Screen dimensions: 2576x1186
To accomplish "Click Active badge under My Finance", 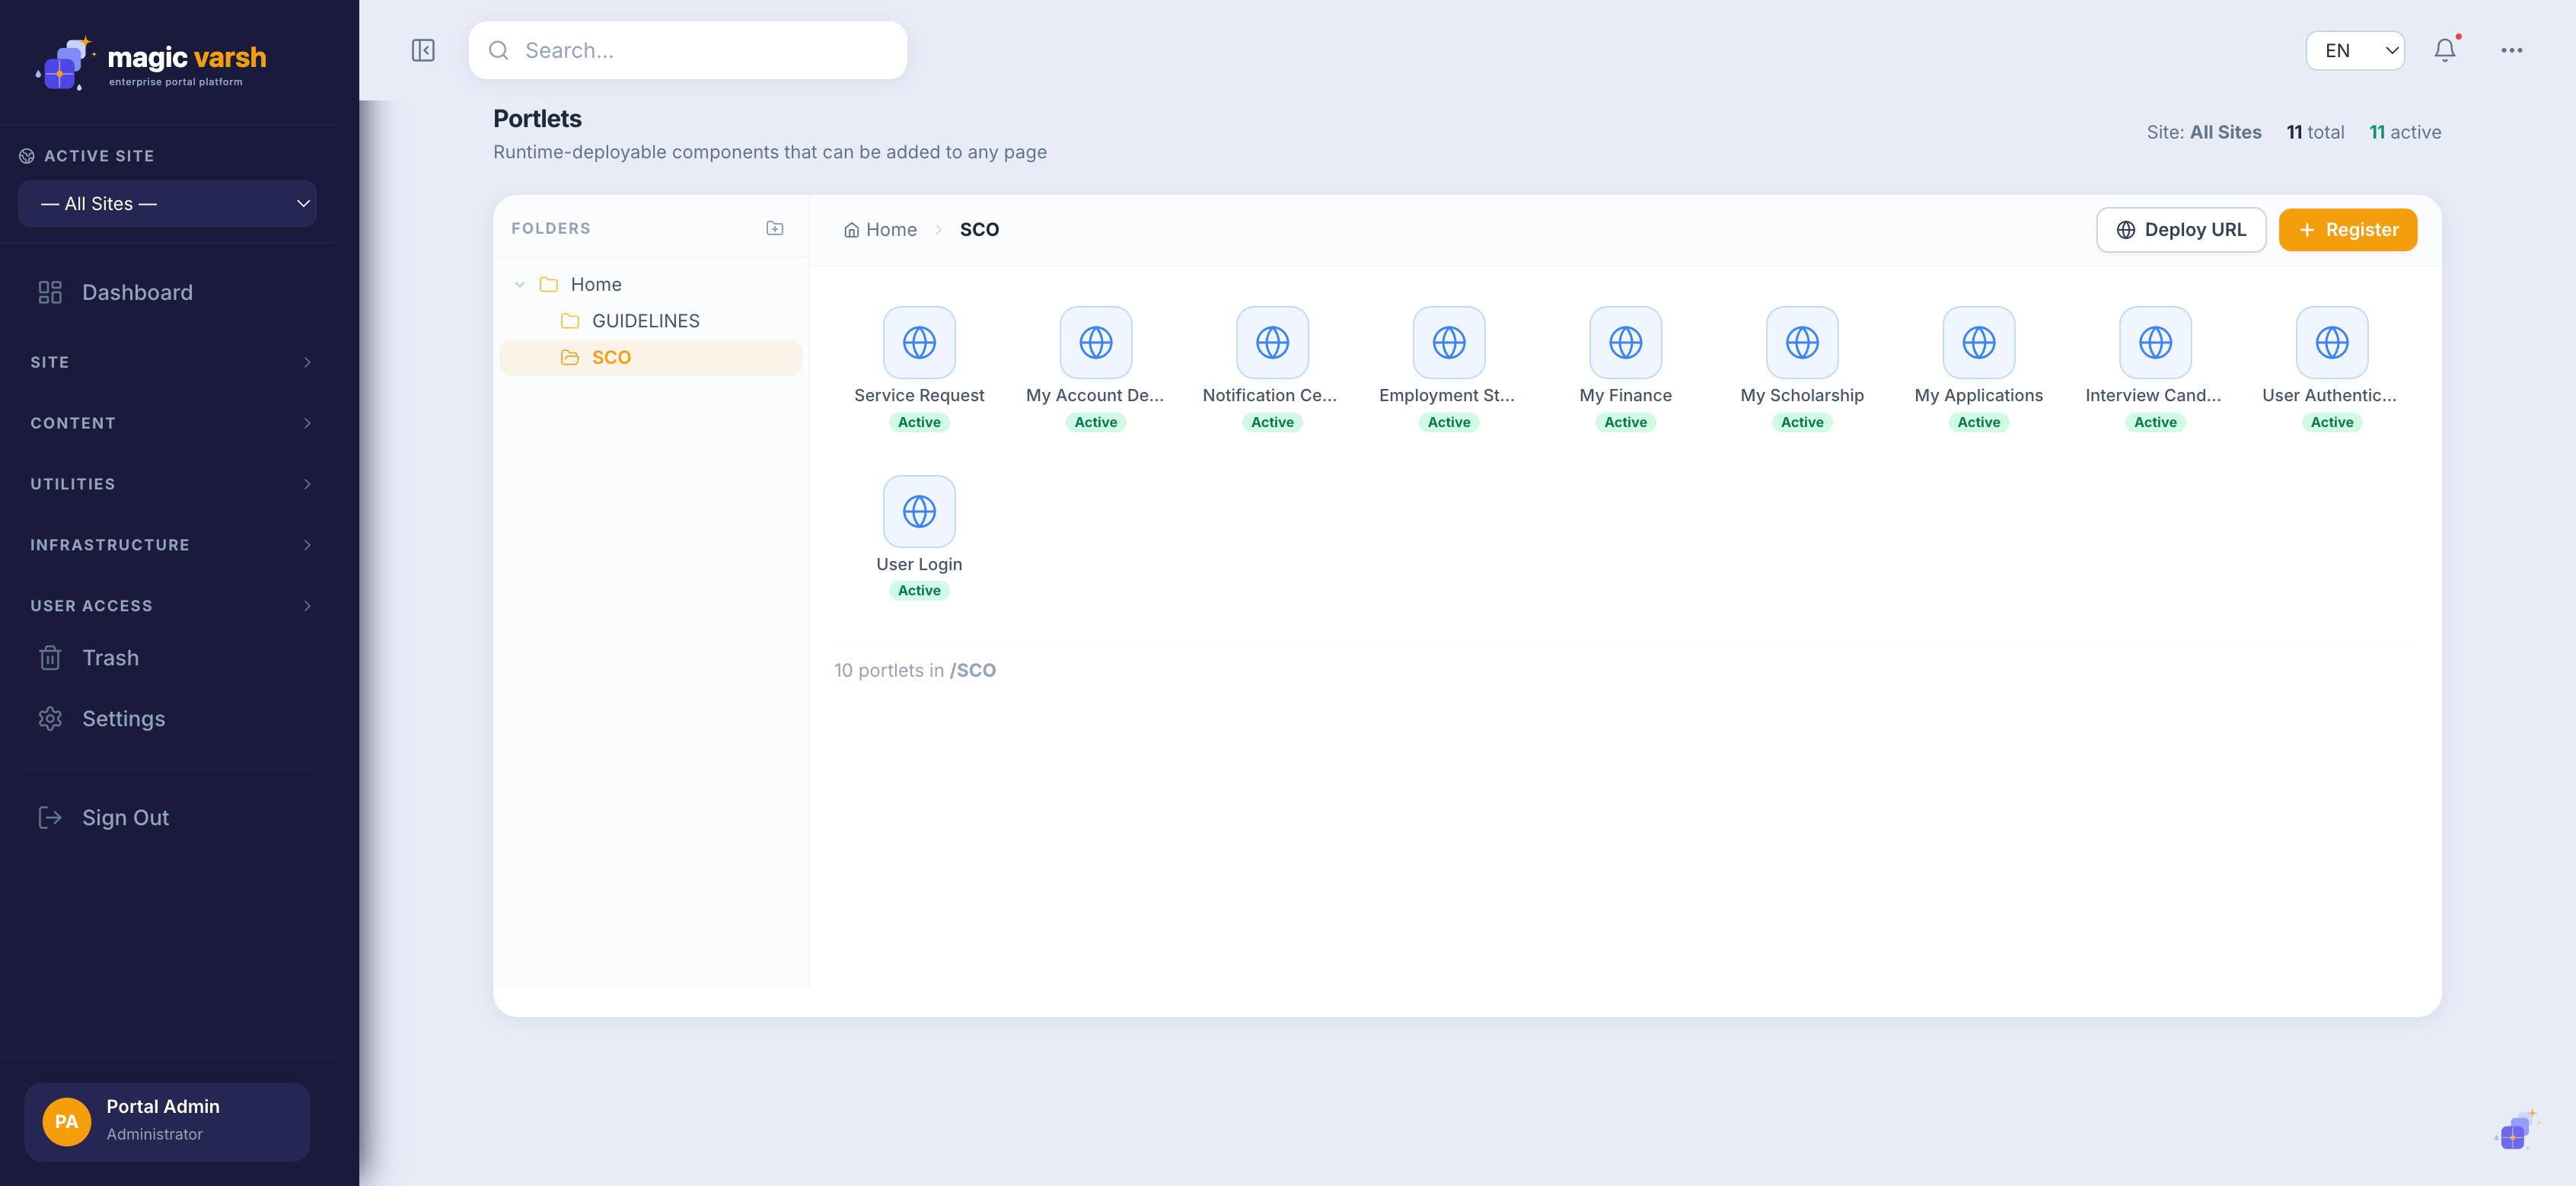I will tap(1626, 422).
